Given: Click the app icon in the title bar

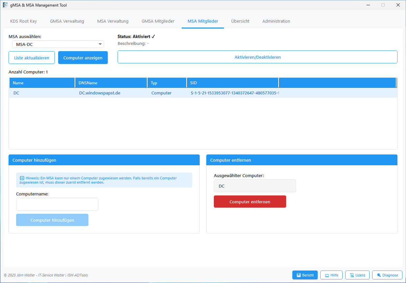Looking at the screenshot, I should click(x=5, y=5).
